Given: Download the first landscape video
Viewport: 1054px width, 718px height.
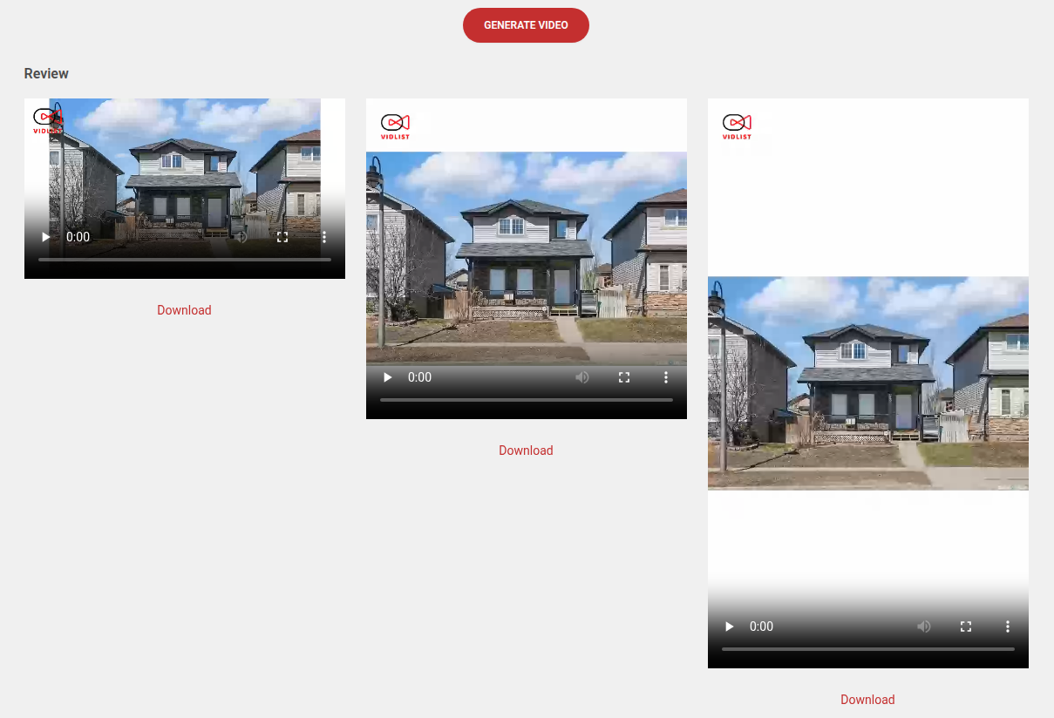Looking at the screenshot, I should pyautogui.click(x=184, y=310).
